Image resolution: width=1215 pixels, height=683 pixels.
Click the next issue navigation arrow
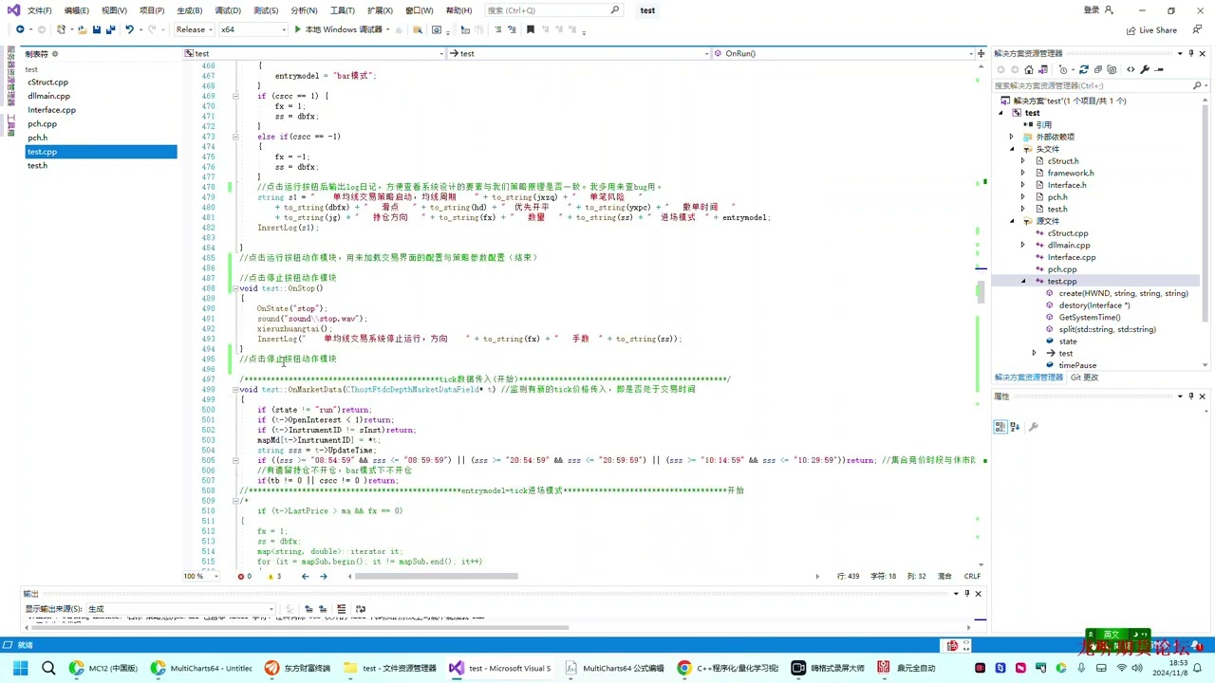[324, 576]
